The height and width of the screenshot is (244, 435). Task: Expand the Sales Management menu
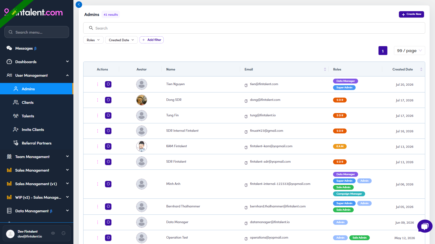pos(37,170)
